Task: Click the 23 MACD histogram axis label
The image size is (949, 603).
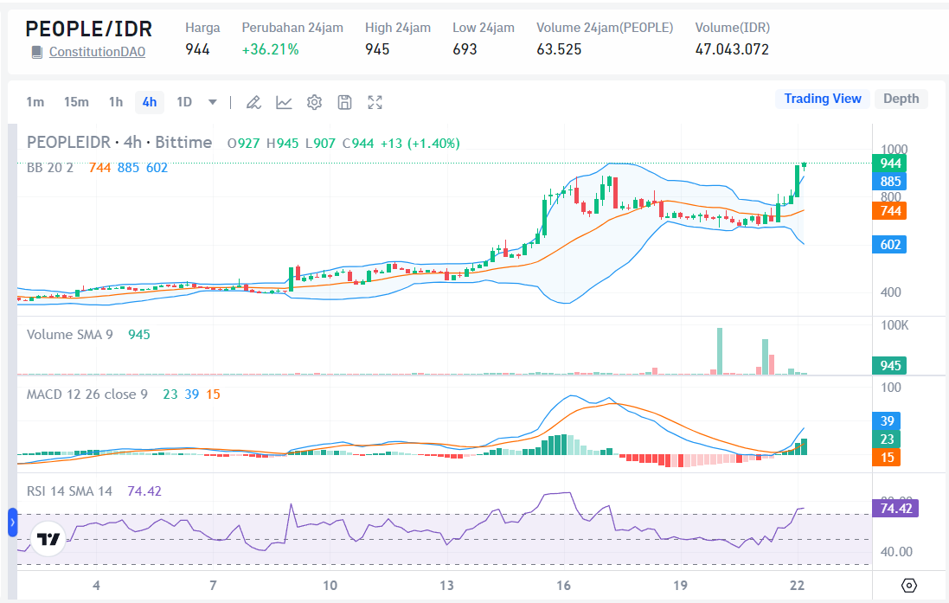Action: coord(887,439)
